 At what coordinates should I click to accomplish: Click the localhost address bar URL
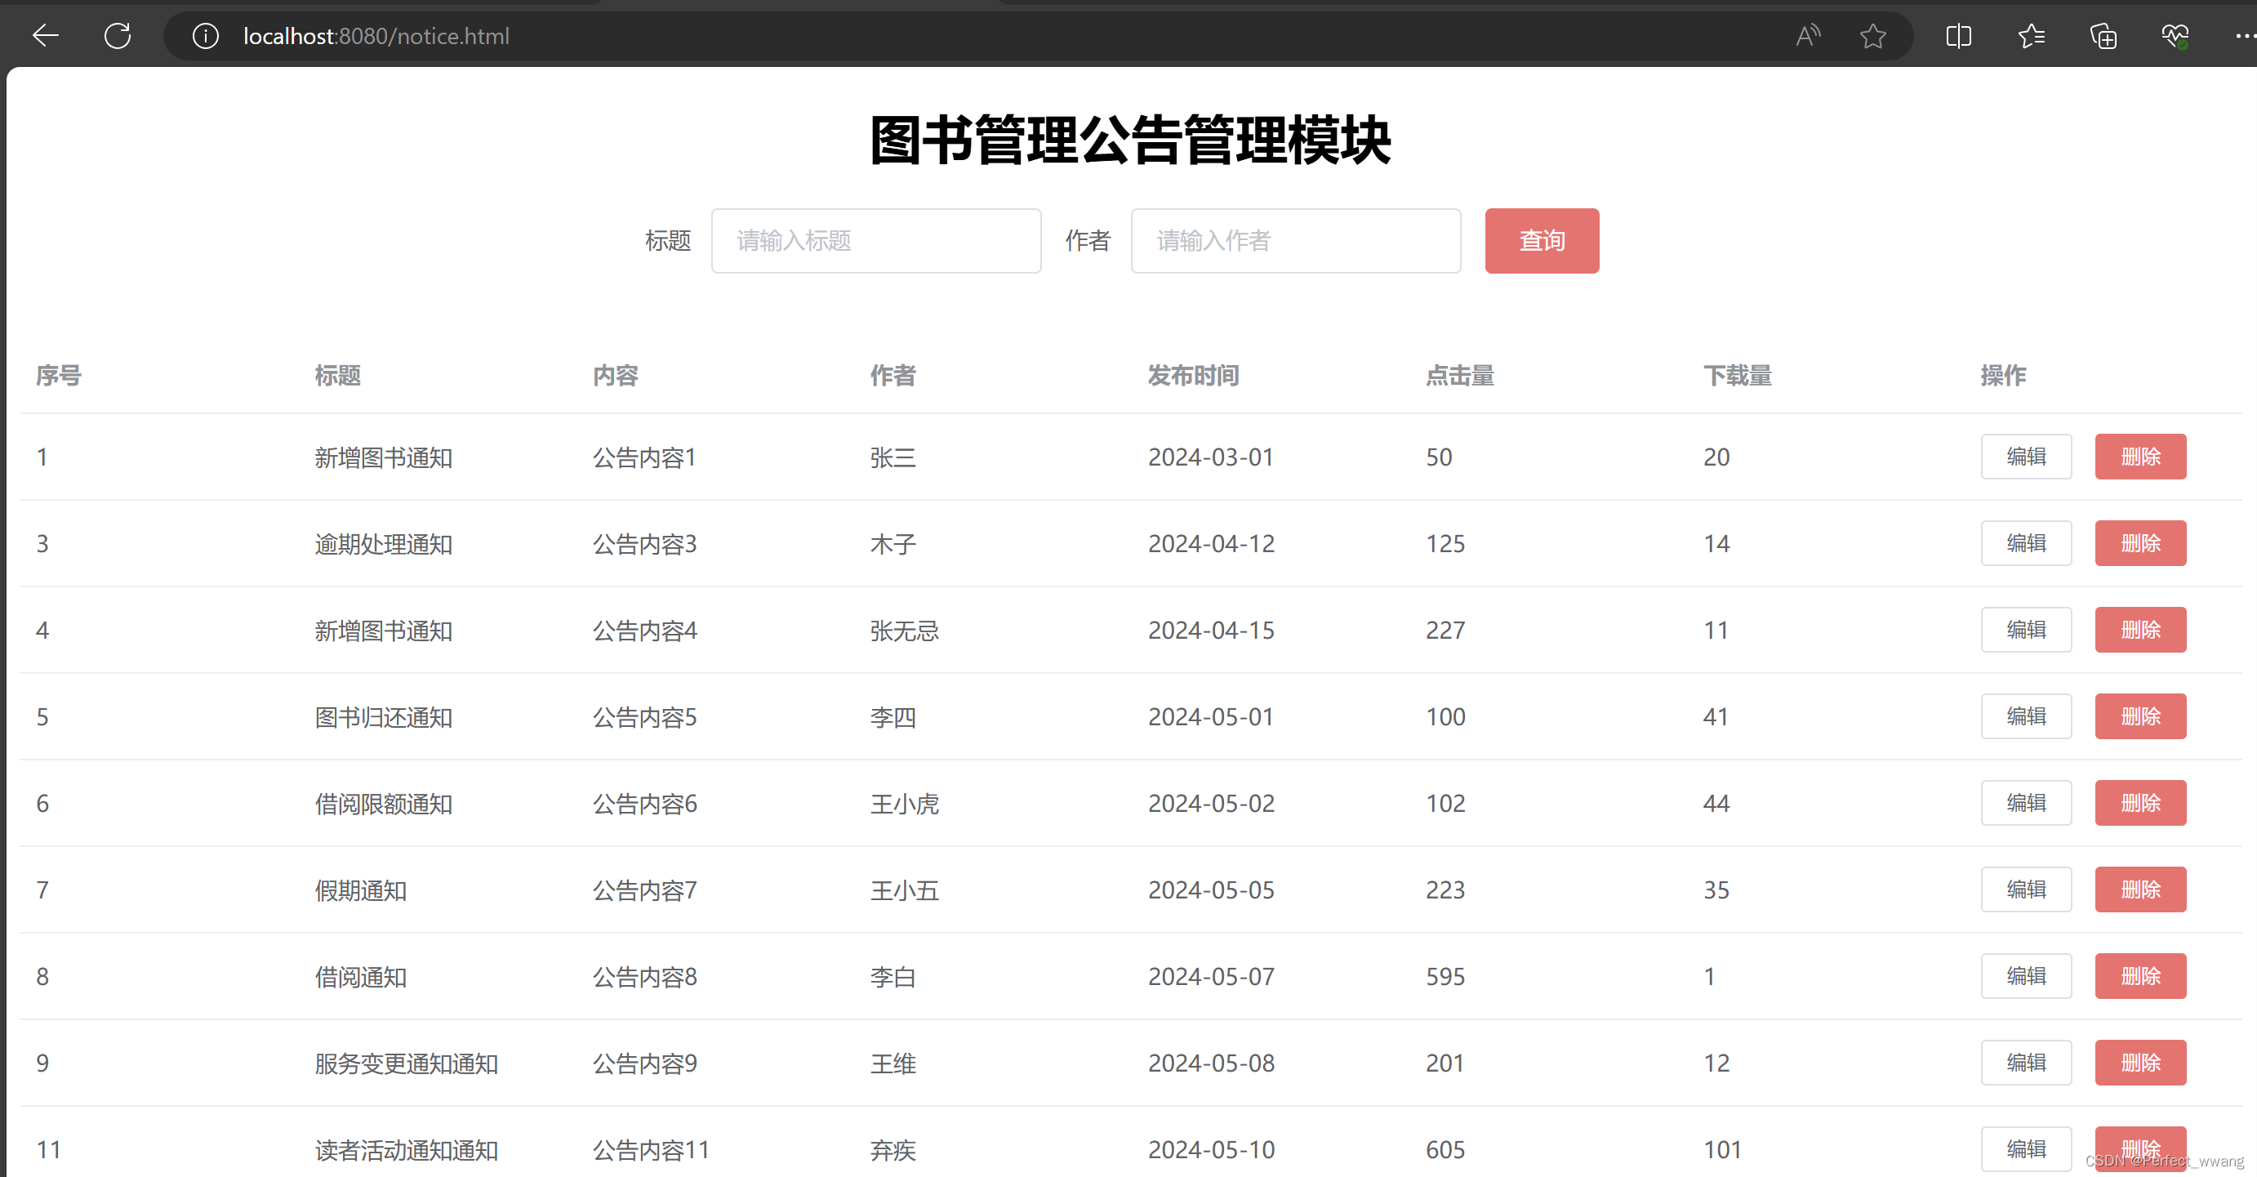376,36
